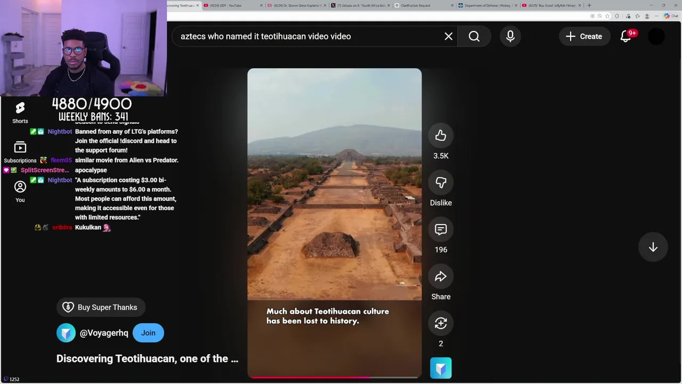This screenshot has width=682, height=384.
Task: Clear the search box with X icon
Action: (x=449, y=36)
